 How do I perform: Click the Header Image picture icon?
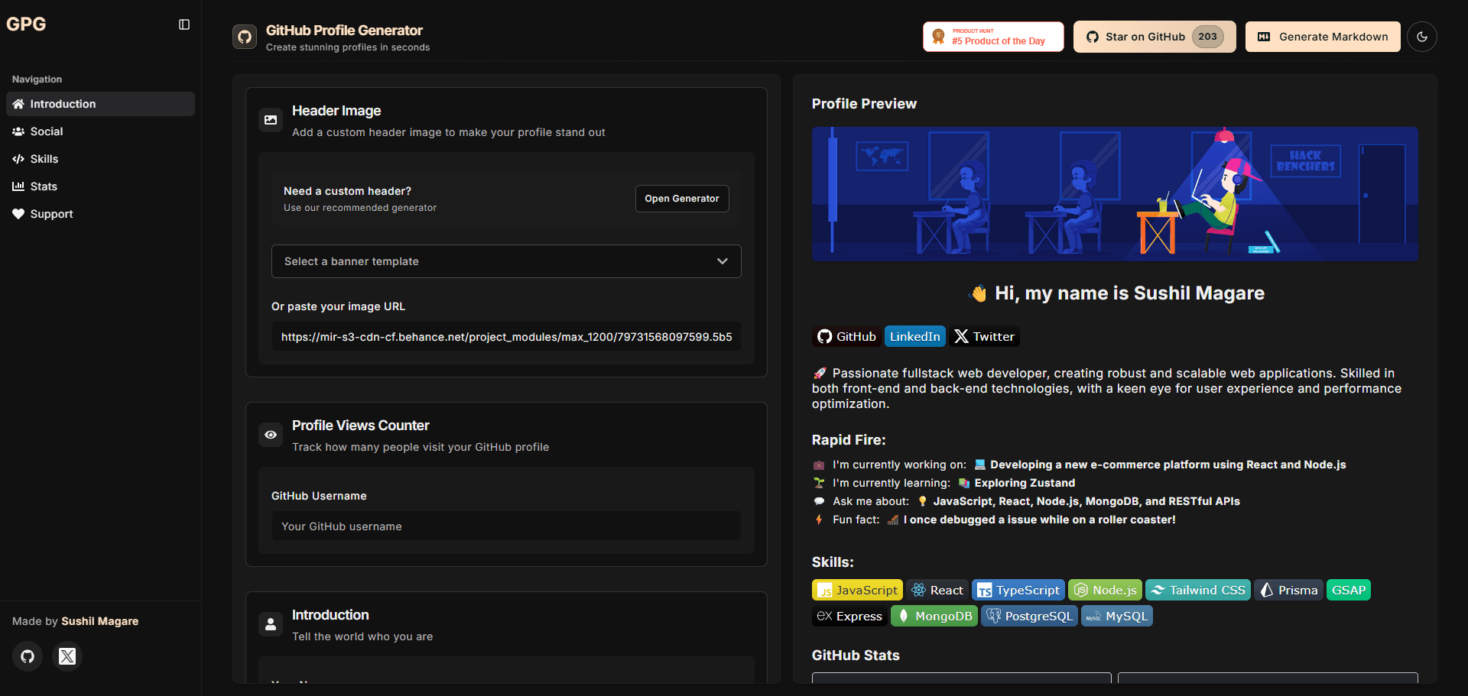click(271, 120)
